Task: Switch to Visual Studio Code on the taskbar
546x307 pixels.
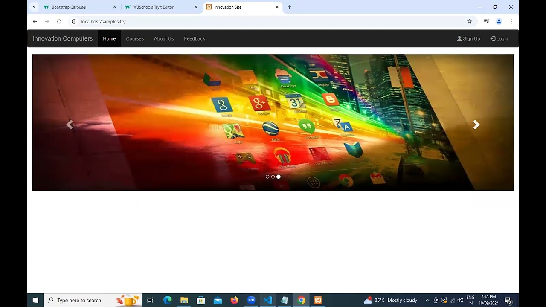Action: point(268,300)
